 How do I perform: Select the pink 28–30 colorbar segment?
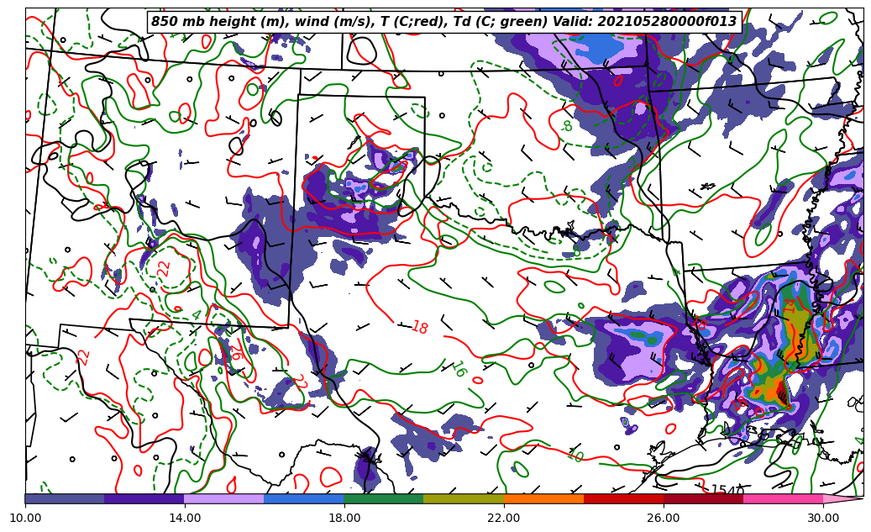(x=783, y=498)
